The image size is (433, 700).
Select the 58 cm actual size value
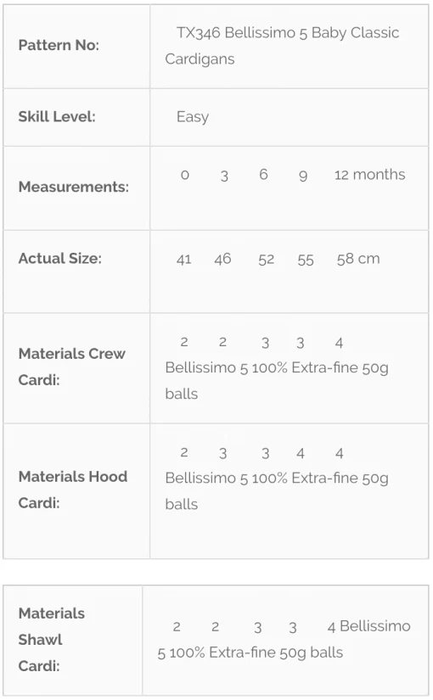358,259
